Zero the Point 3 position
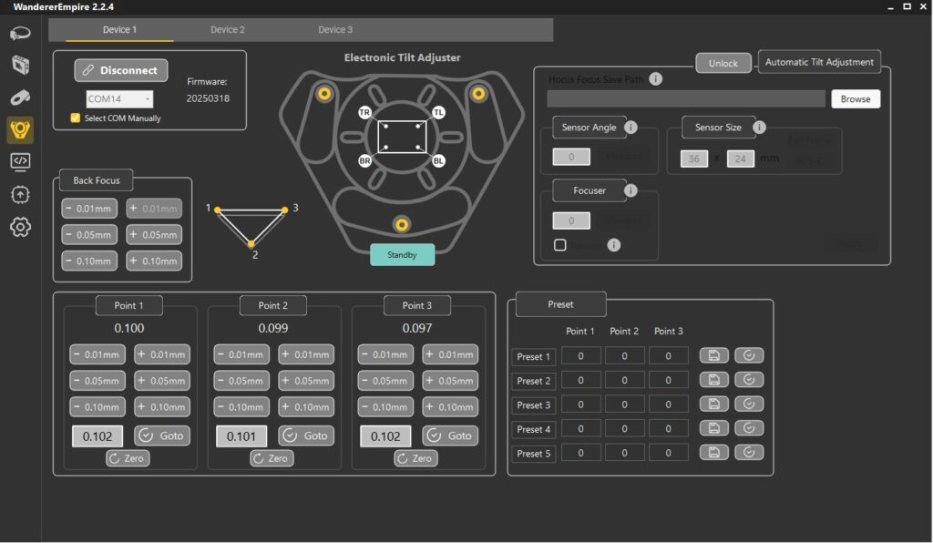This screenshot has width=933, height=543. click(x=415, y=458)
